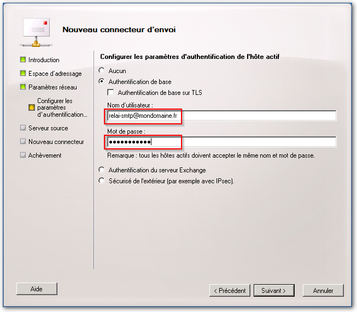Choose Authentification du serveur Exchange option

click(x=102, y=170)
